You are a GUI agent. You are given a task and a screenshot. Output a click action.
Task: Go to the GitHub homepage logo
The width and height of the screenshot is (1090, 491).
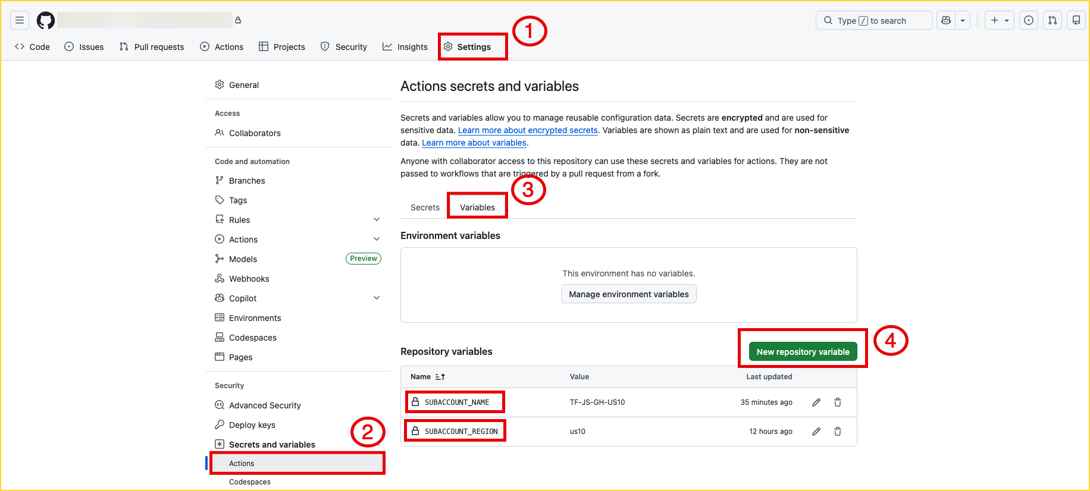coord(46,20)
